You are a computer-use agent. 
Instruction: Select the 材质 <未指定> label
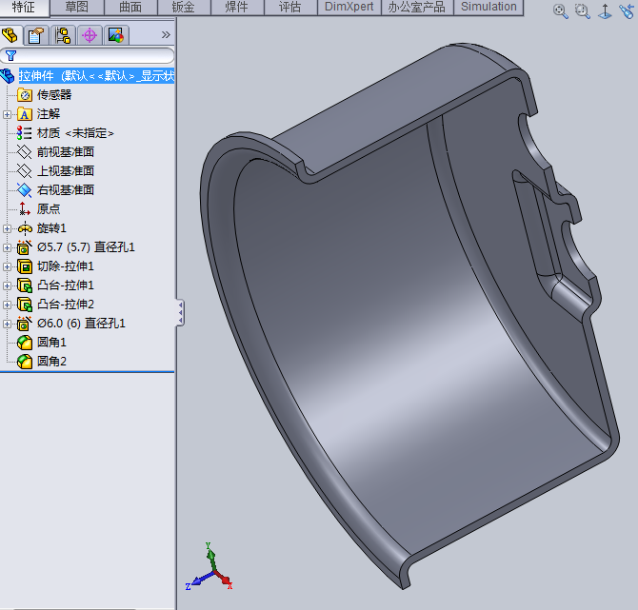tap(75, 133)
